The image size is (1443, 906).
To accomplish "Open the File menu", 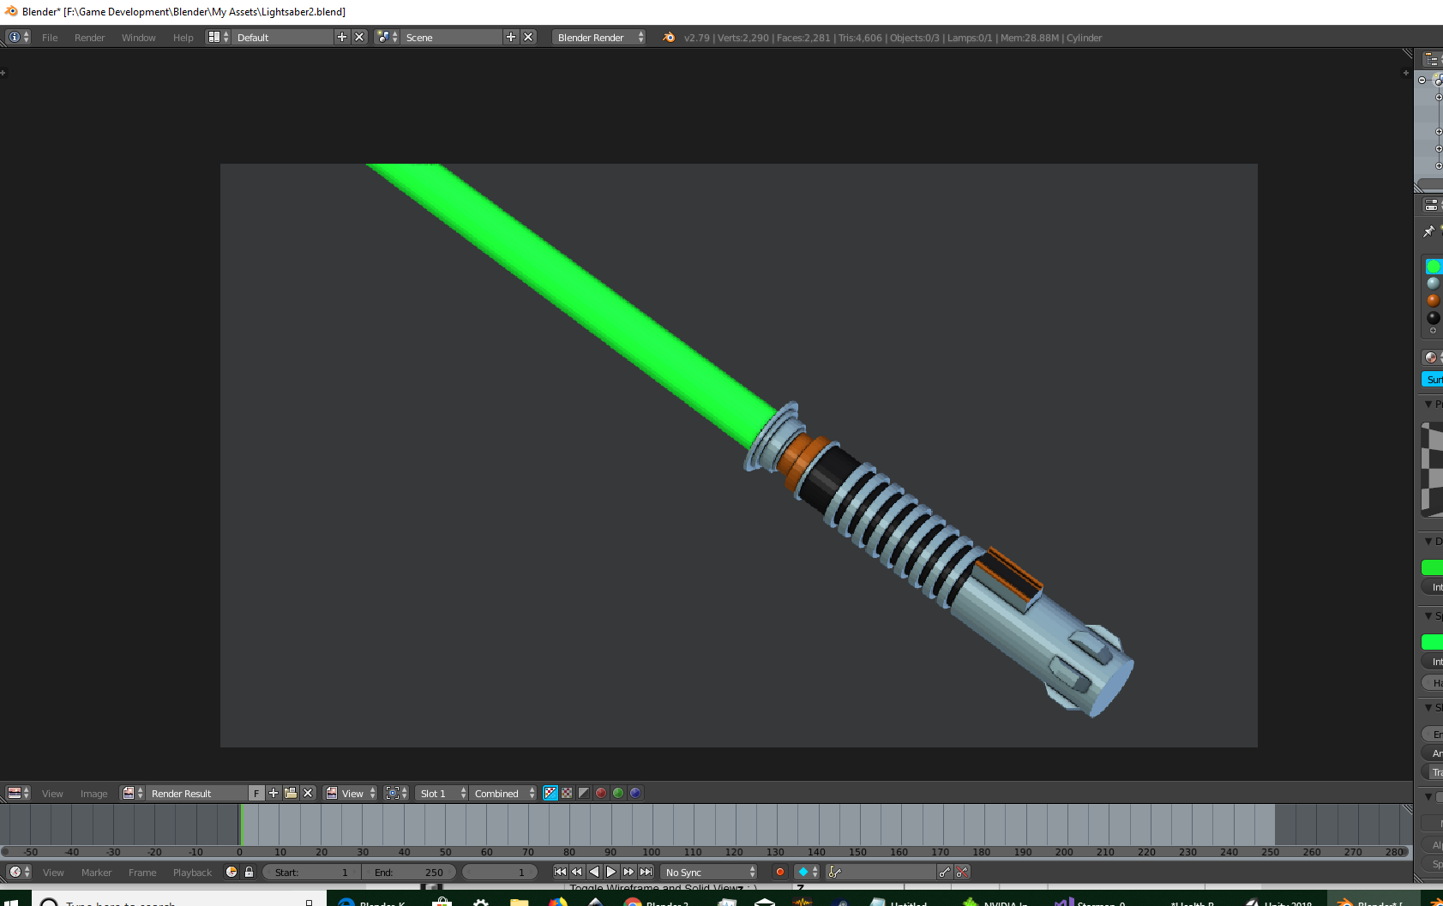I will coord(50,38).
